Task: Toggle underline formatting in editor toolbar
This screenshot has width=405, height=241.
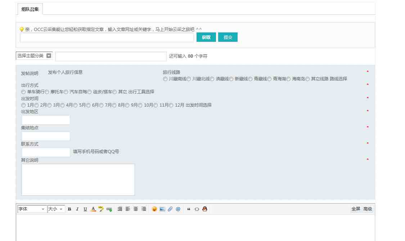Action: pyautogui.click(x=85, y=209)
